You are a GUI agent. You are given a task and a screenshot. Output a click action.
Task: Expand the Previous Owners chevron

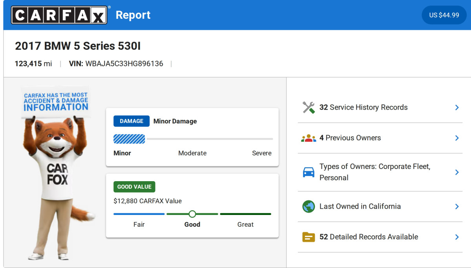(457, 138)
